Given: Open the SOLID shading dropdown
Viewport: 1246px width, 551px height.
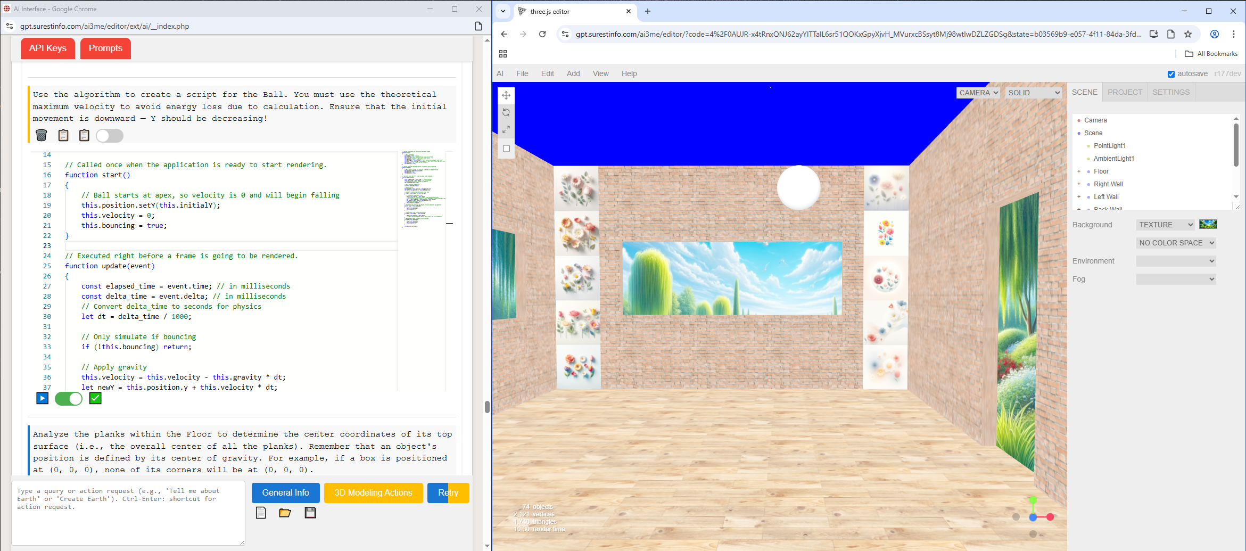Looking at the screenshot, I should 1033,92.
